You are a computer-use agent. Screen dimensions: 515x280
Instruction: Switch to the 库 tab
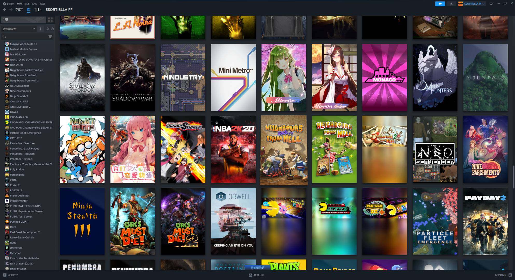[29, 10]
